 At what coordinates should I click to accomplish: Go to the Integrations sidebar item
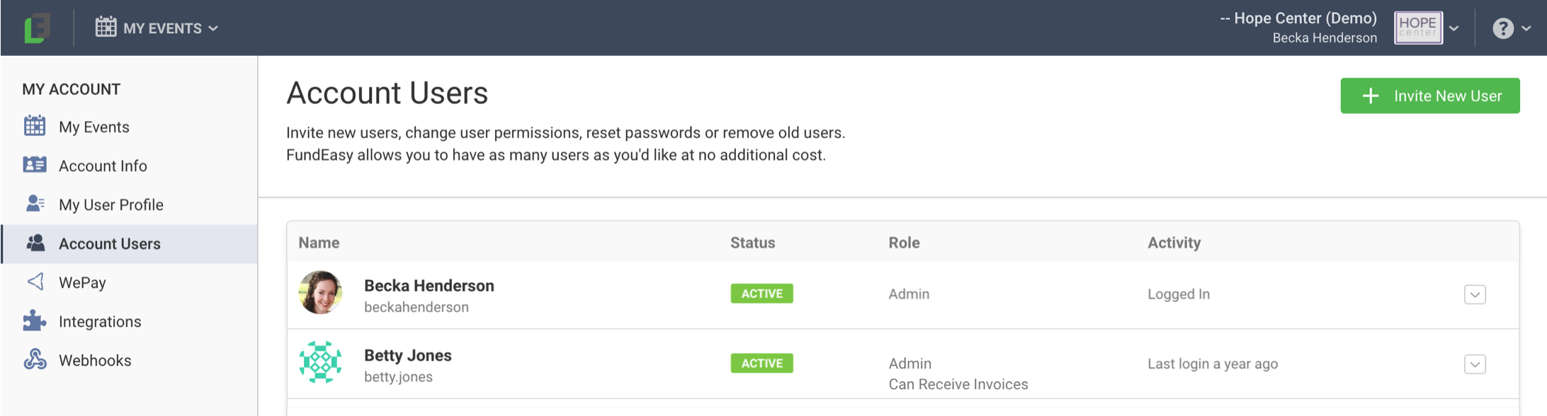tap(100, 321)
